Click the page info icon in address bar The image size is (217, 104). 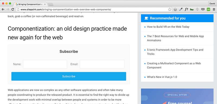click(18, 9)
